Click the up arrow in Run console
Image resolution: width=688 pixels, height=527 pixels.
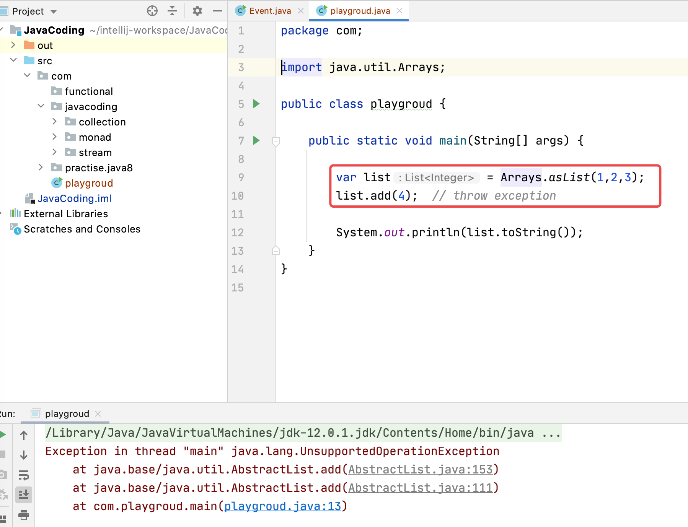[24, 435]
